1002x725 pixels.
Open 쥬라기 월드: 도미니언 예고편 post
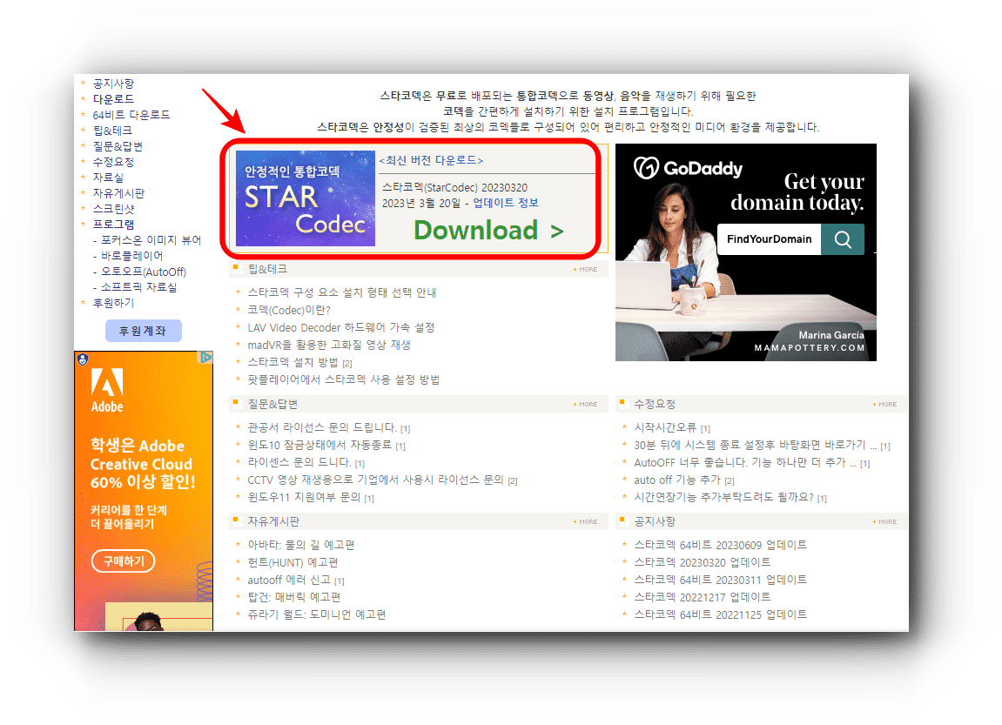[317, 614]
